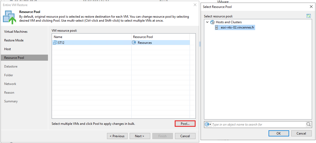This screenshot has width=316, height=143.
Task: Click the Pool... button
Action: click(185, 124)
